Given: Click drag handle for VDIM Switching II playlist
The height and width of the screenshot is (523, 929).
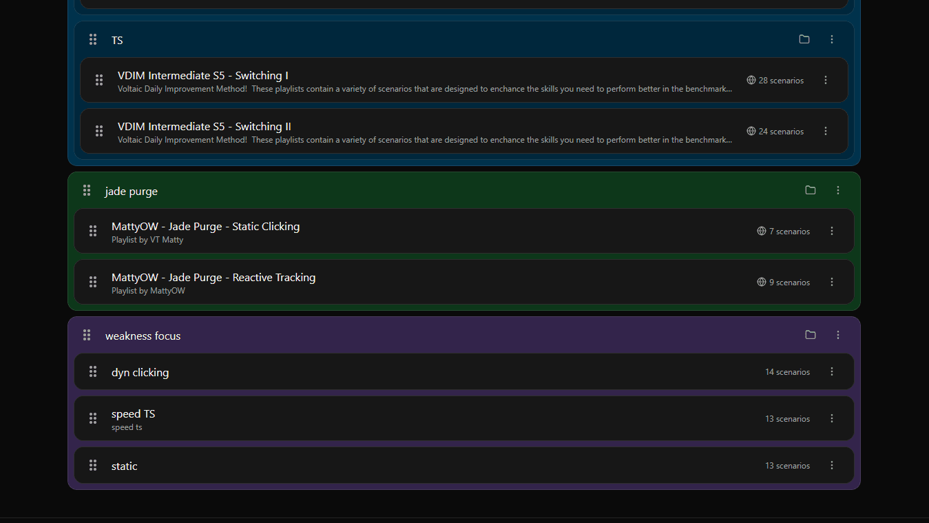Looking at the screenshot, I should pyautogui.click(x=99, y=131).
